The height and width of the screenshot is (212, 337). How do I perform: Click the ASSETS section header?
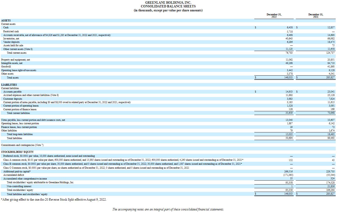click(x=6, y=20)
